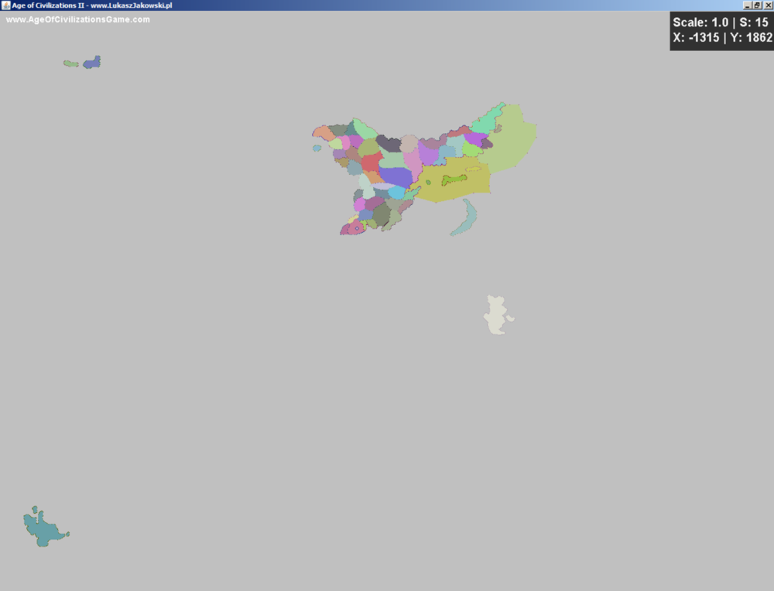
Task: Click the www.AgeOfCivilizationsGame.com link text
Action: pos(78,20)
